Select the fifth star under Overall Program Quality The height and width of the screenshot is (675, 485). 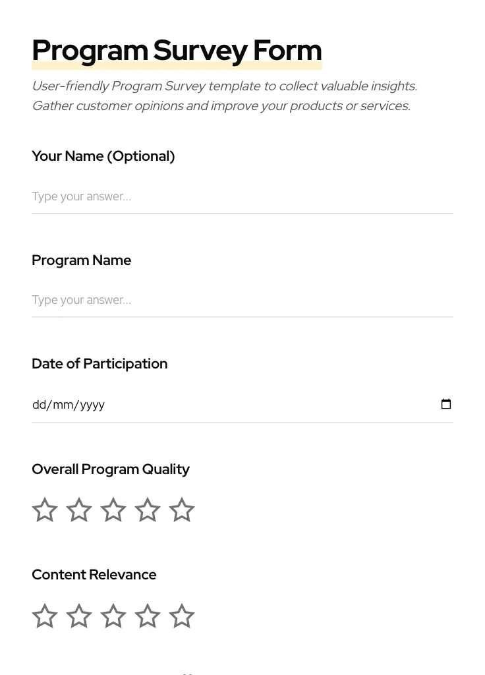pos(181,510)
